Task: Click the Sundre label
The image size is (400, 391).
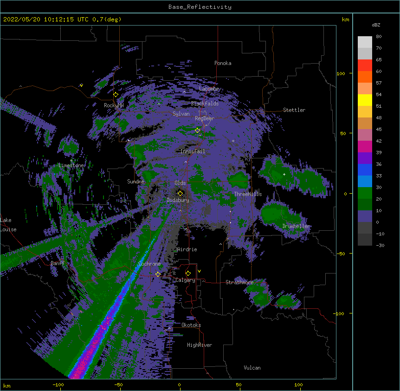Action: [x=135, y=182]
